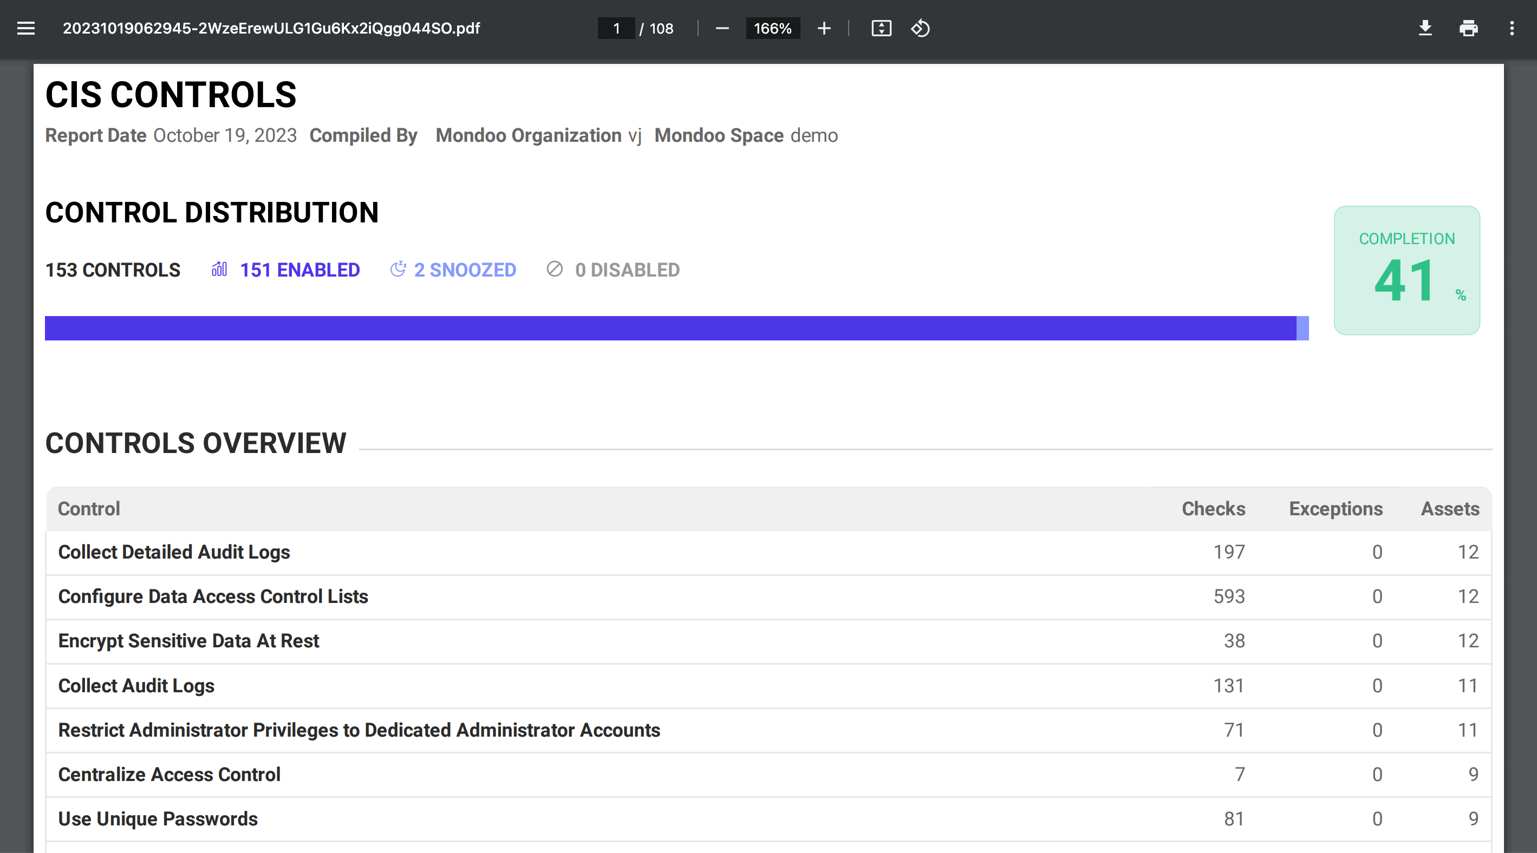Click the 0 DISABLED controls label
This screenshot has width=1537, height=853.
point(627,270)
